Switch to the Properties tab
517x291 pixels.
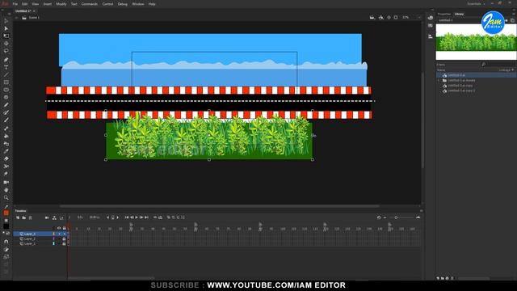(x=444, y=14)
